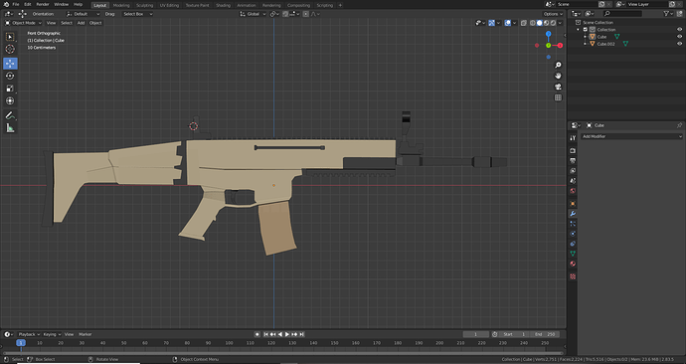Open the Edit menu

(x=28, y=4)
